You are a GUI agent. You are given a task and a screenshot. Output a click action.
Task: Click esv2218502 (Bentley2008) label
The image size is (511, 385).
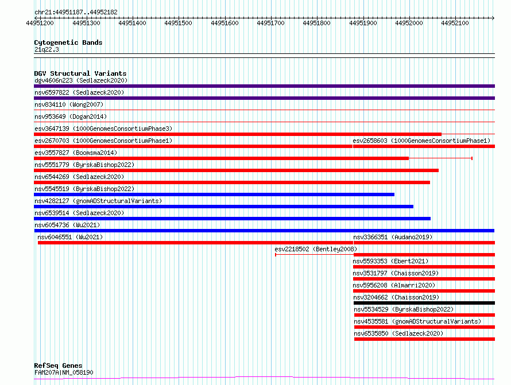point(316,249)
